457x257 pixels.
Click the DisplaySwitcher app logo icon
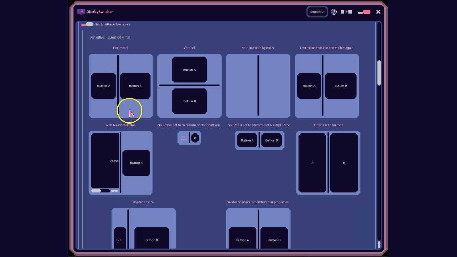81,12
